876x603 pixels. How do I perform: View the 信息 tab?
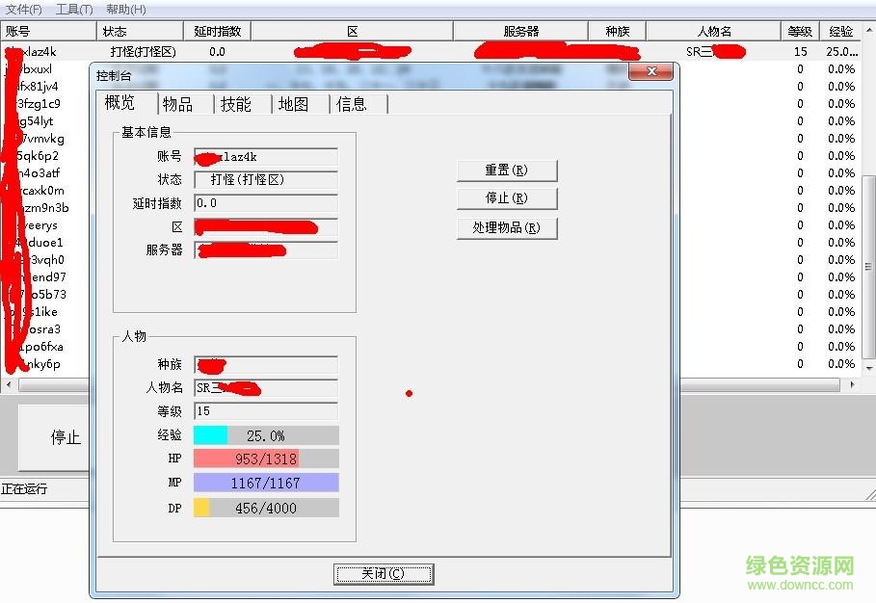click(354, 103)
